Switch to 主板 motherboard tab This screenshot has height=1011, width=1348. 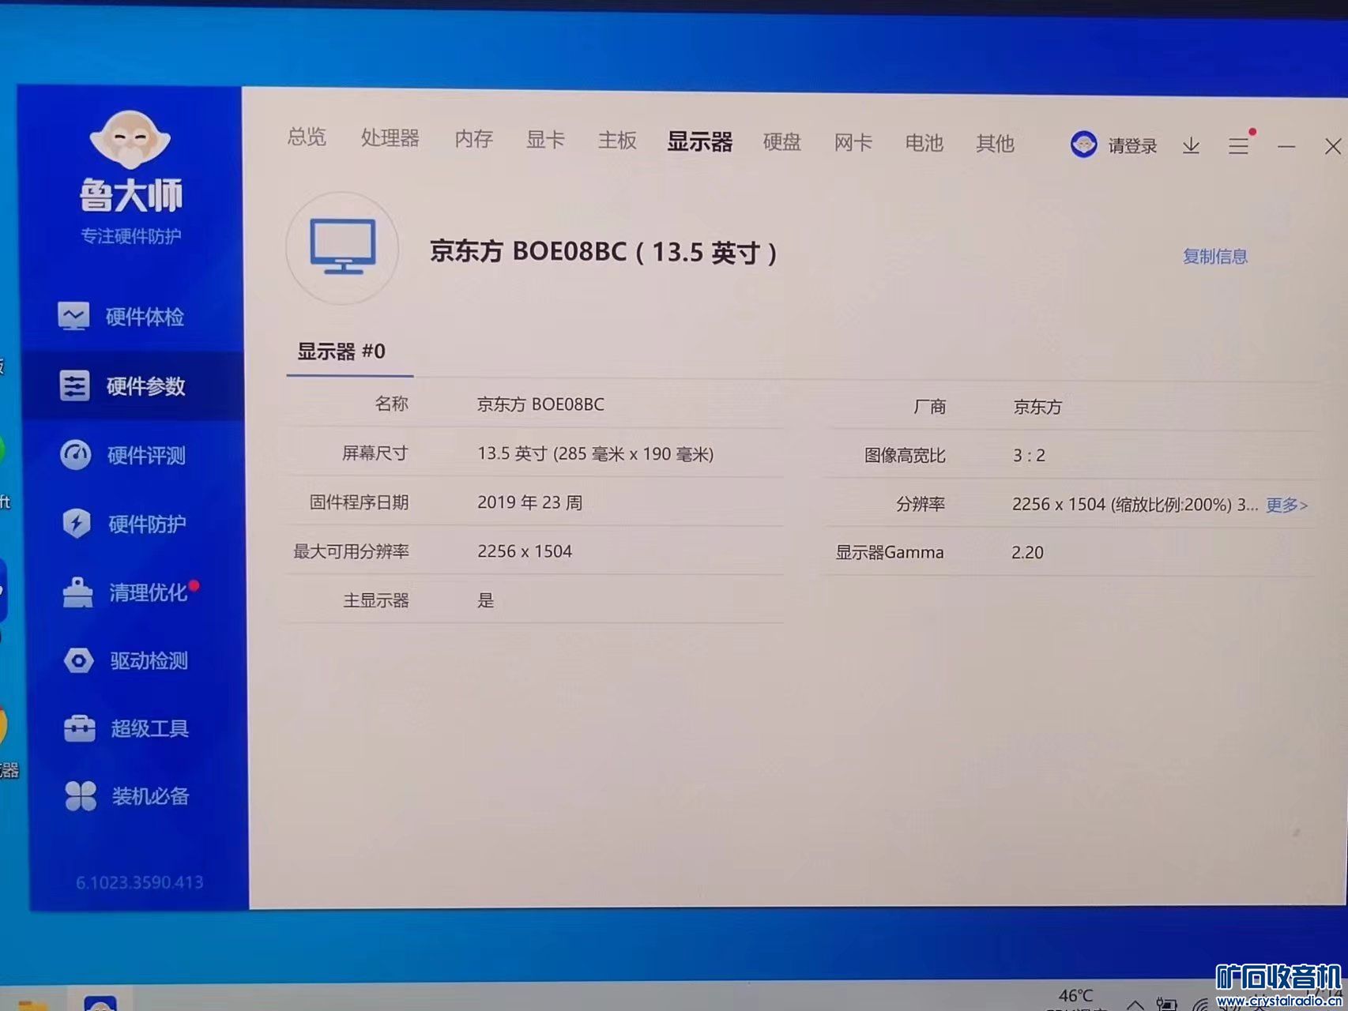coord(617,141)
